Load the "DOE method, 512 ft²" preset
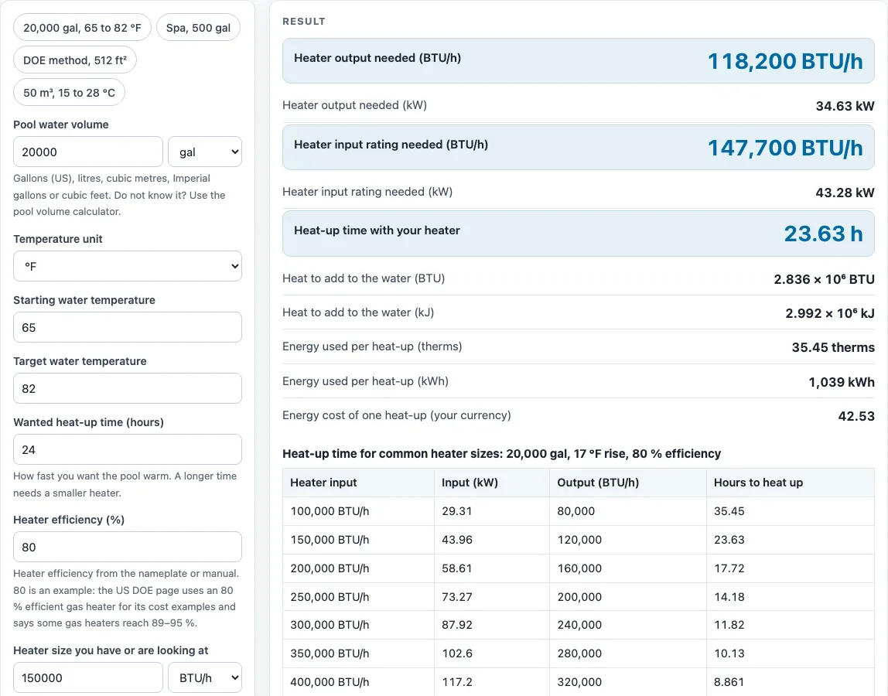 point(75,60)
